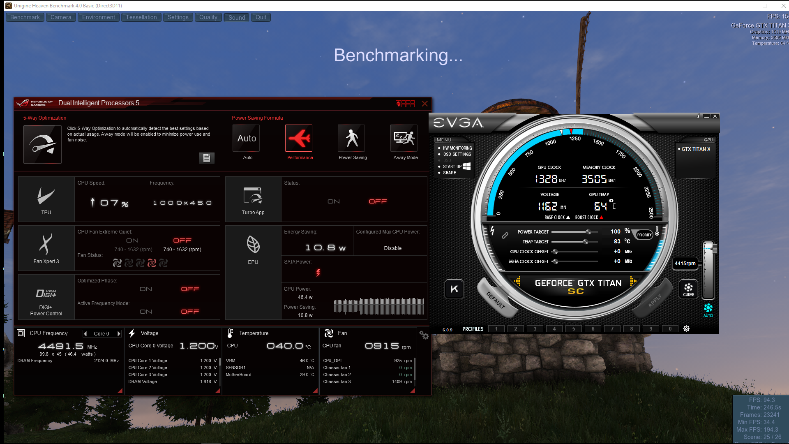
Task: Open the EVGA fan Curve editor
Action: [x=688, y=289]
